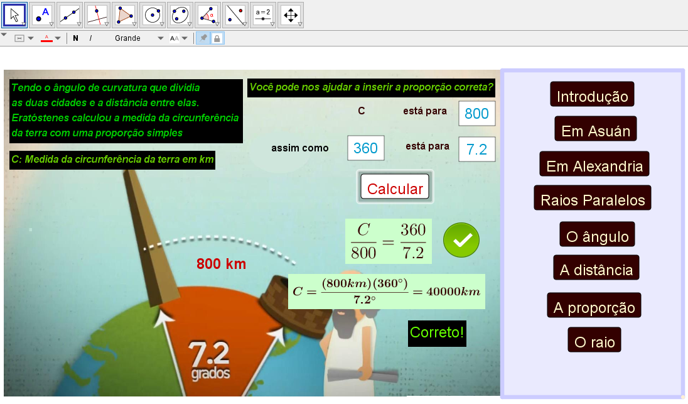688x404 pixels.
Task: Click the Calcular button
Action: [x=395, y=187]
